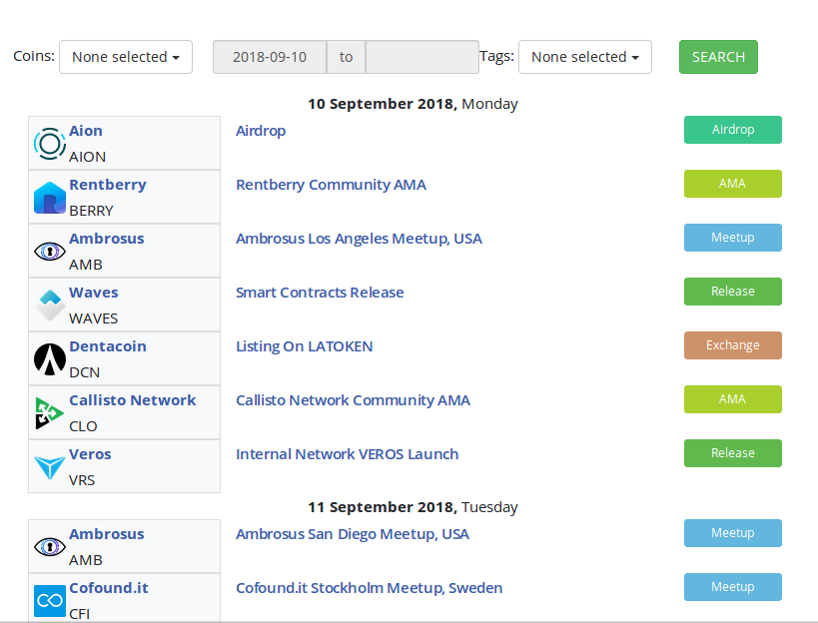Click the Exchange tag on the Dentacoin row

coord(733,345)
